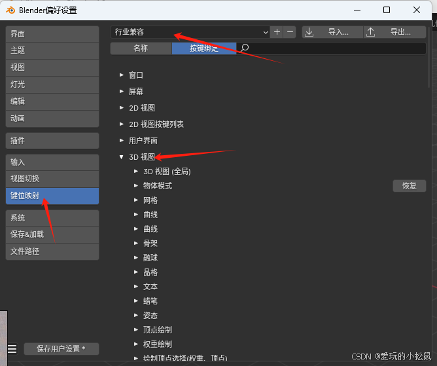
Task: Expand the 文本 subgroup
Action: (136, 287)
